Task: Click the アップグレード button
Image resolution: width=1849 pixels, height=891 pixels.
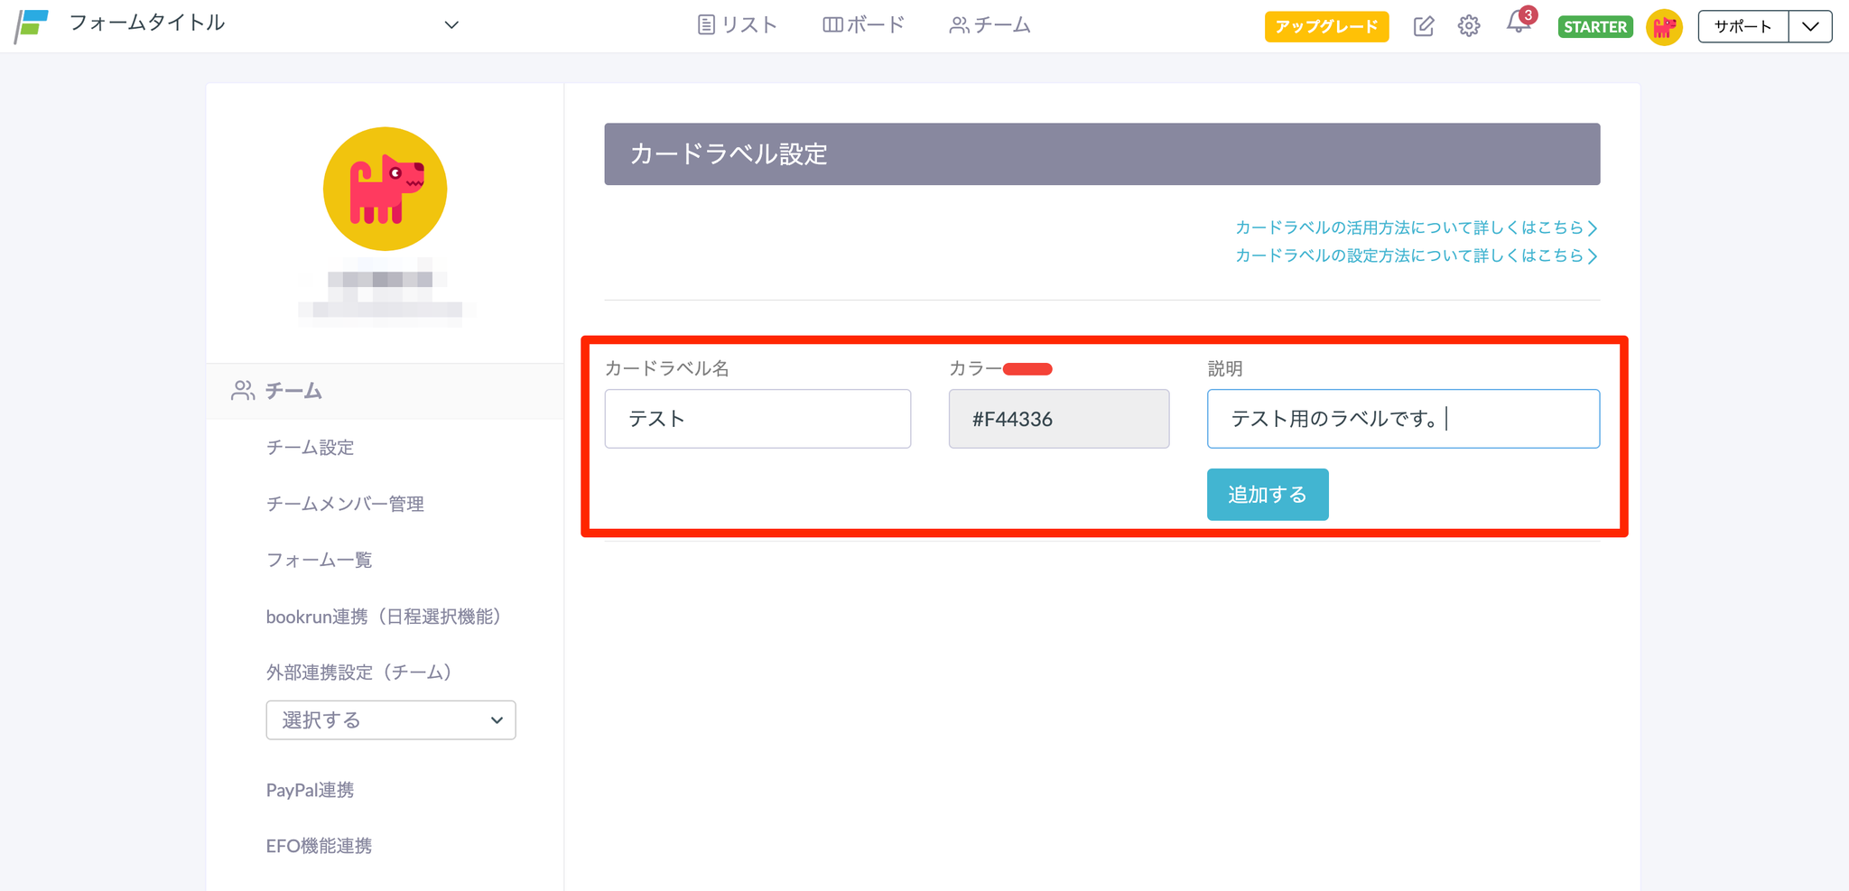Action: point(1325,27)
